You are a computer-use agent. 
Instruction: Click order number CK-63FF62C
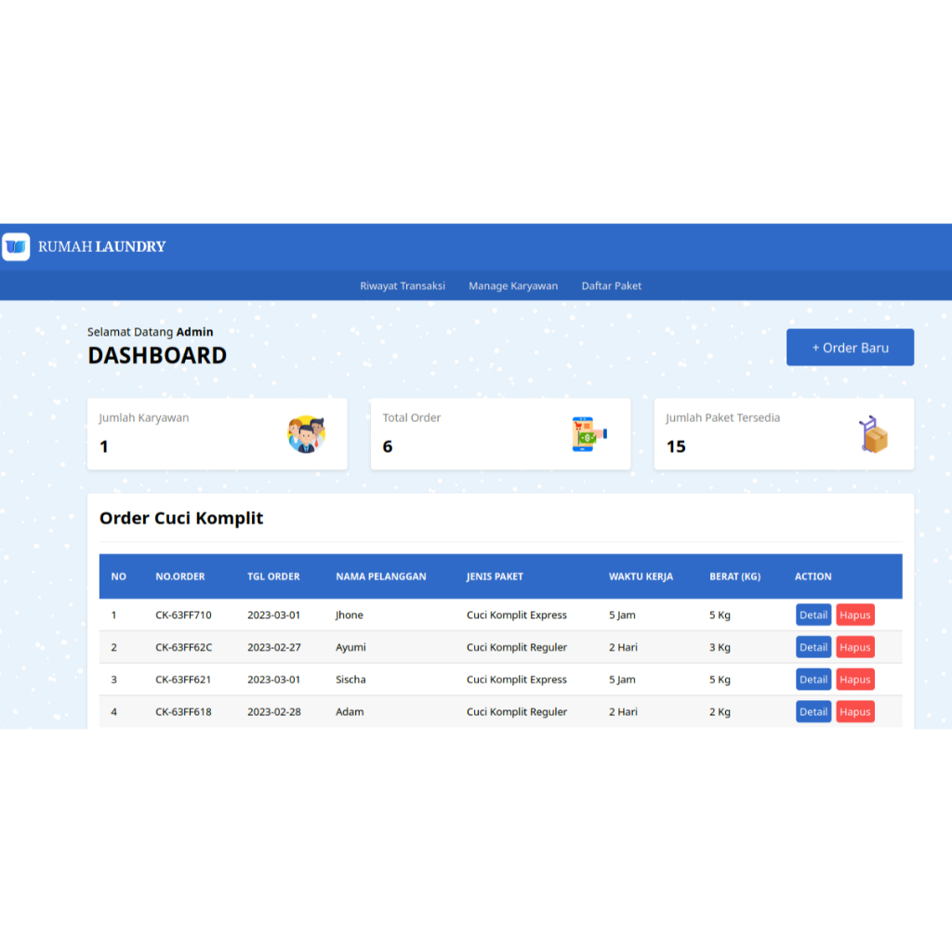coord(183,647)
